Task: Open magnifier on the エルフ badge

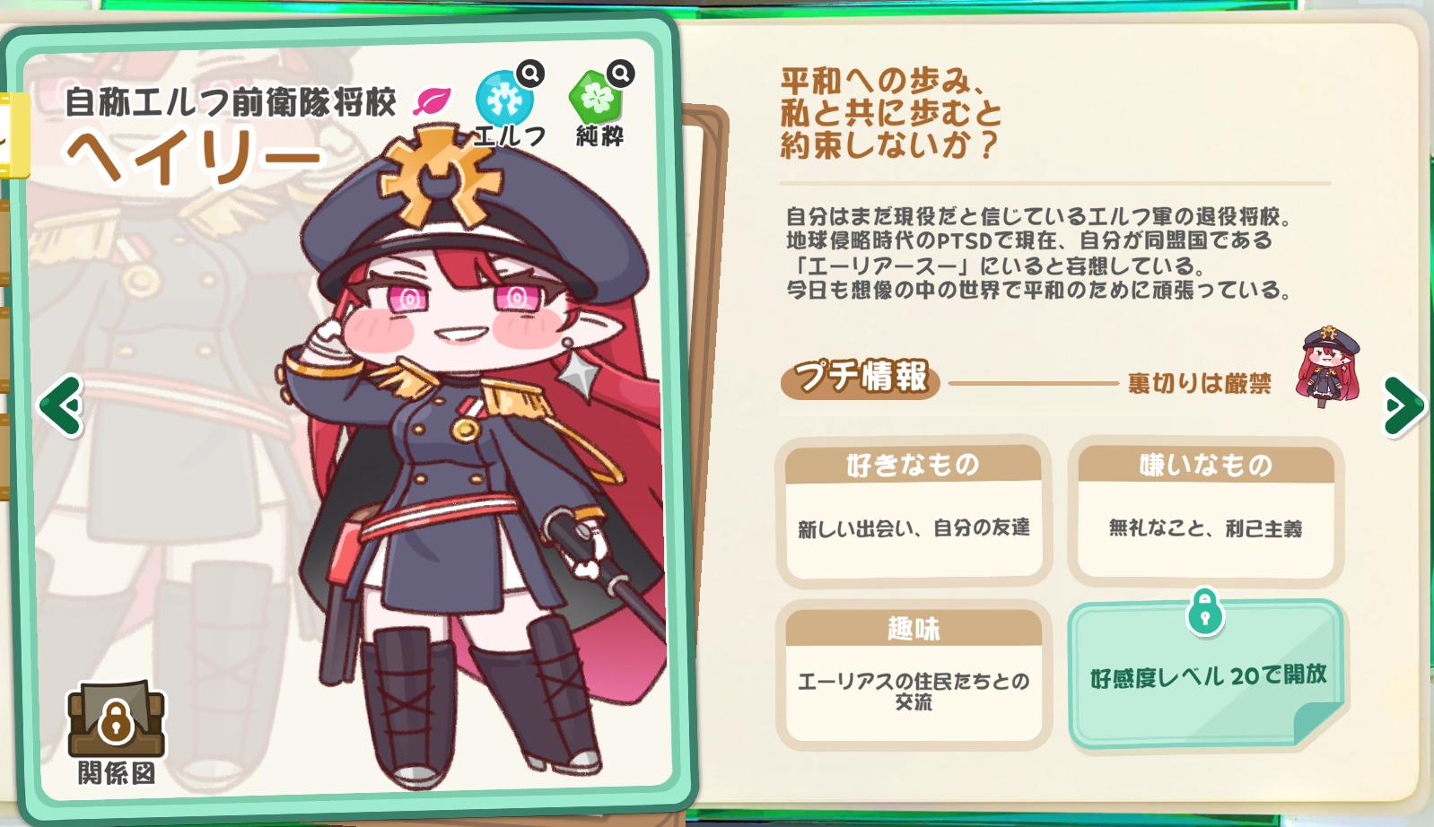Action: 530,73
